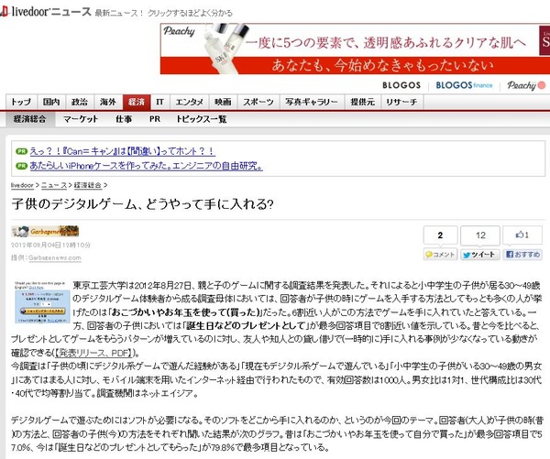Click the Facebook おすすめ button
The image size is (550, 459).
click(x=522, y=255)
